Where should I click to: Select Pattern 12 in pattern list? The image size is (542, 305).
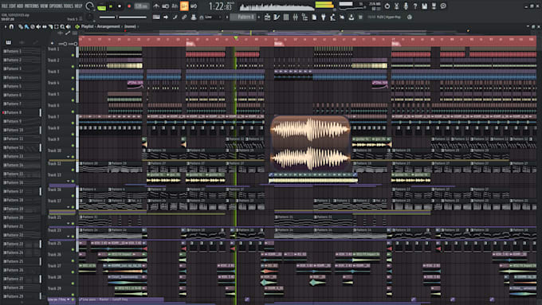click(22, 147)
